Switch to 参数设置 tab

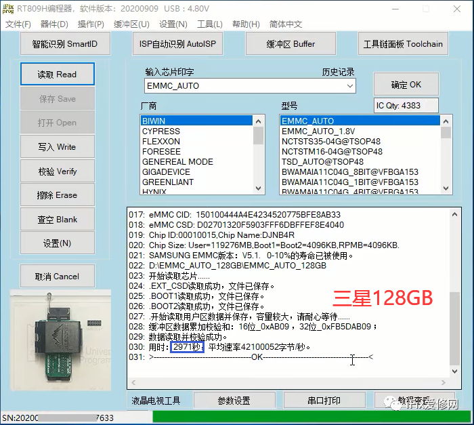[x=234, y=401]
